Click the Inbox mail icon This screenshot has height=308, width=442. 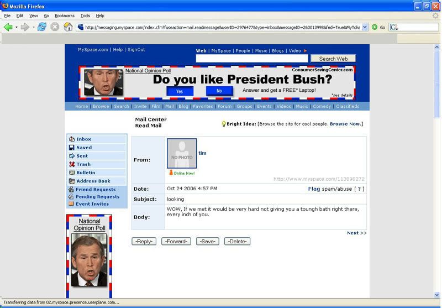click(72, 139)
